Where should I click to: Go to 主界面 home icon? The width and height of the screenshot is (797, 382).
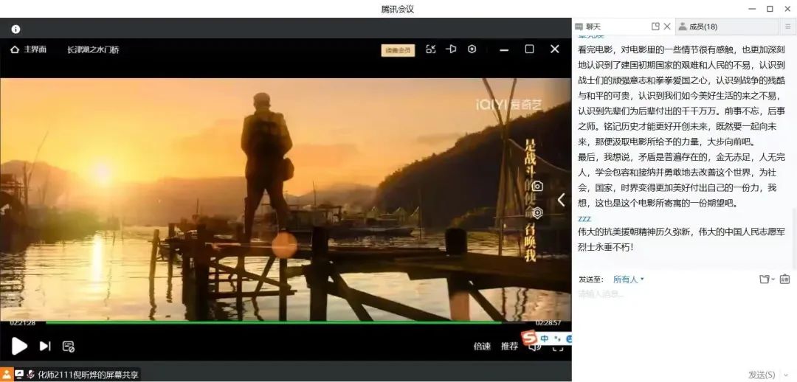[15, 49]
